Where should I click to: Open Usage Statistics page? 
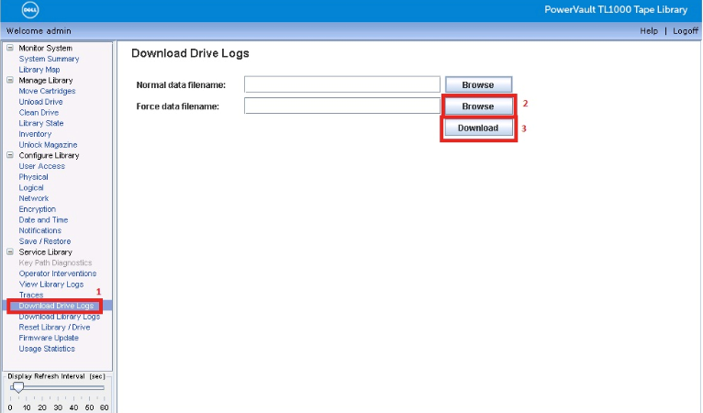[x=47, y=349]
